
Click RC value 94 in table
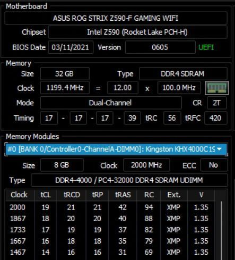point(149,207)
